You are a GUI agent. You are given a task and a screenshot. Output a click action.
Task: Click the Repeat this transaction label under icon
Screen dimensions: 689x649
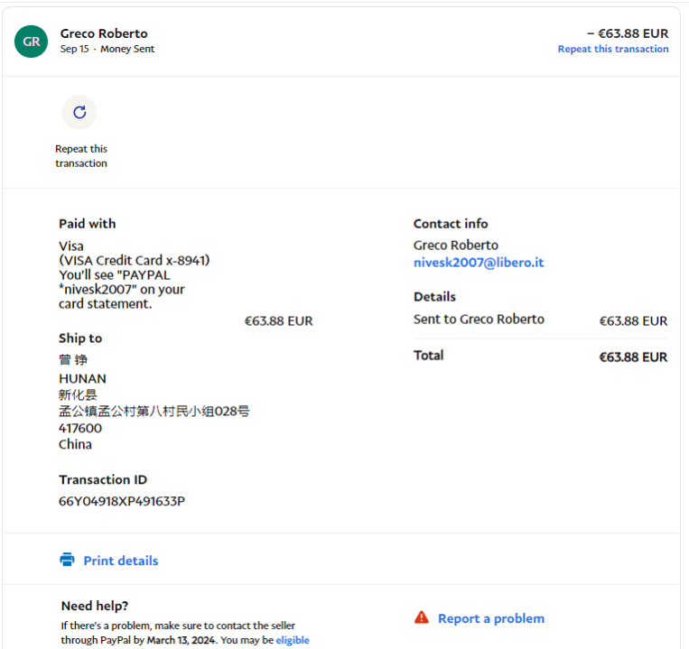(80, 156)
